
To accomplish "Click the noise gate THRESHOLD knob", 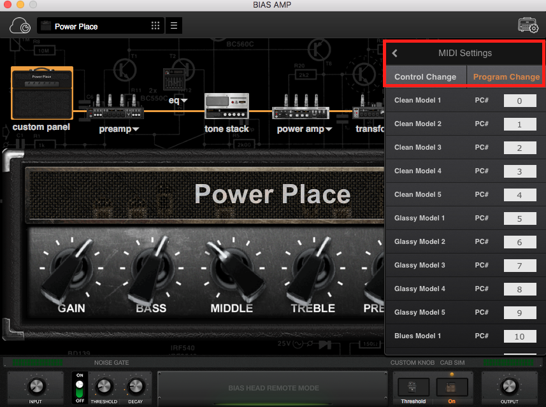I will [x=103, y=386].
